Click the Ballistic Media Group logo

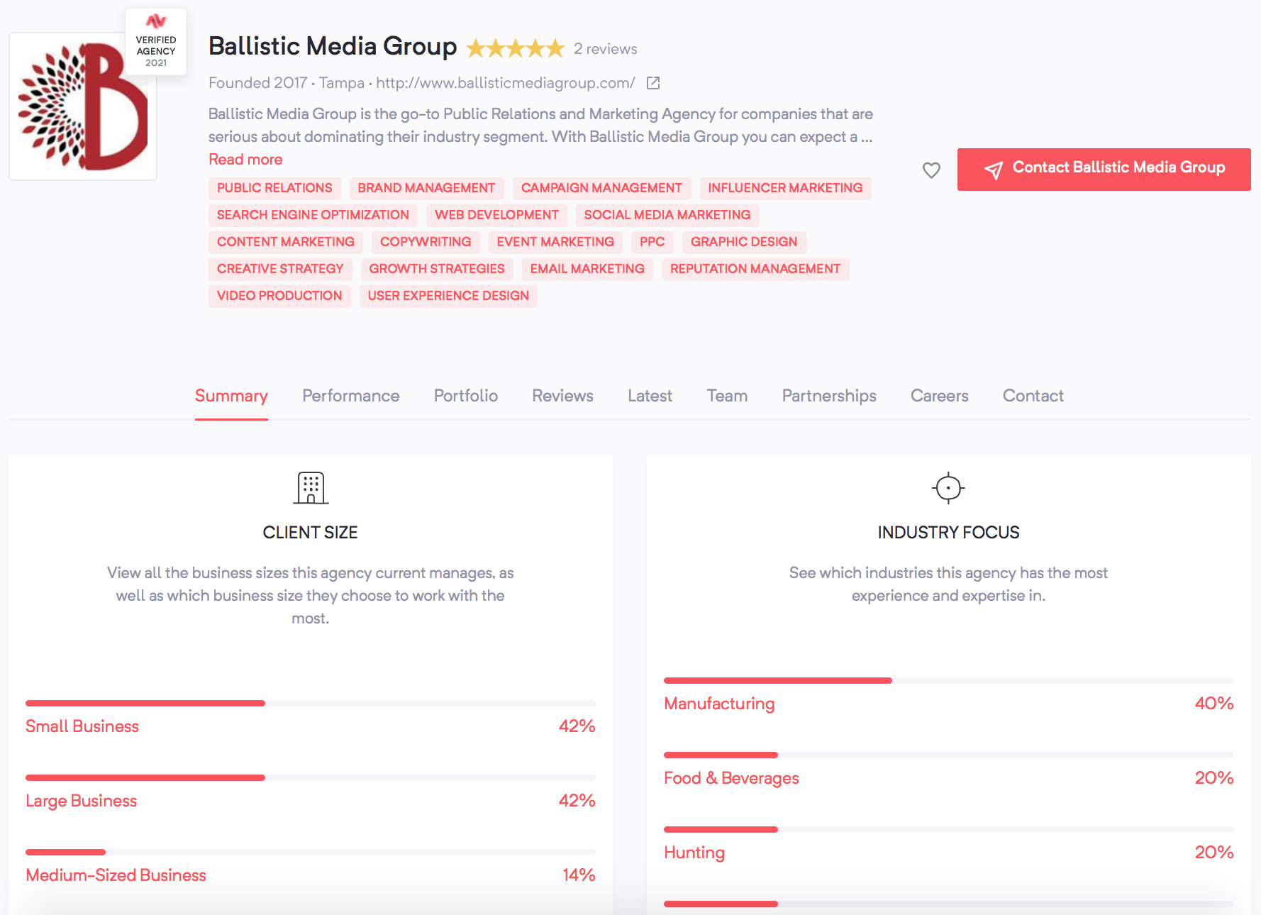(x=83, y=106)
